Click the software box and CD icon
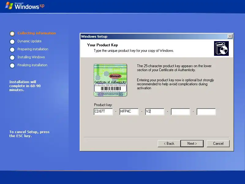 click(x=221, y=48)
